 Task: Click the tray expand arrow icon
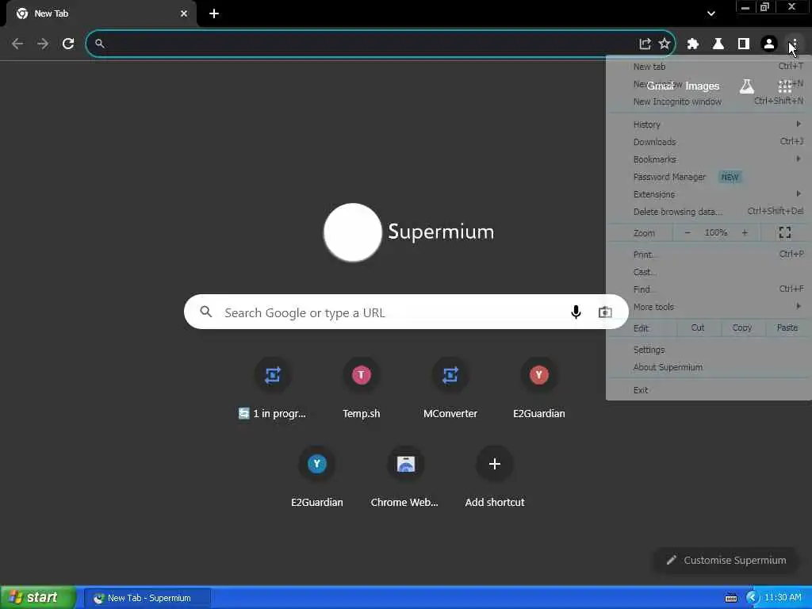[752, 598]
